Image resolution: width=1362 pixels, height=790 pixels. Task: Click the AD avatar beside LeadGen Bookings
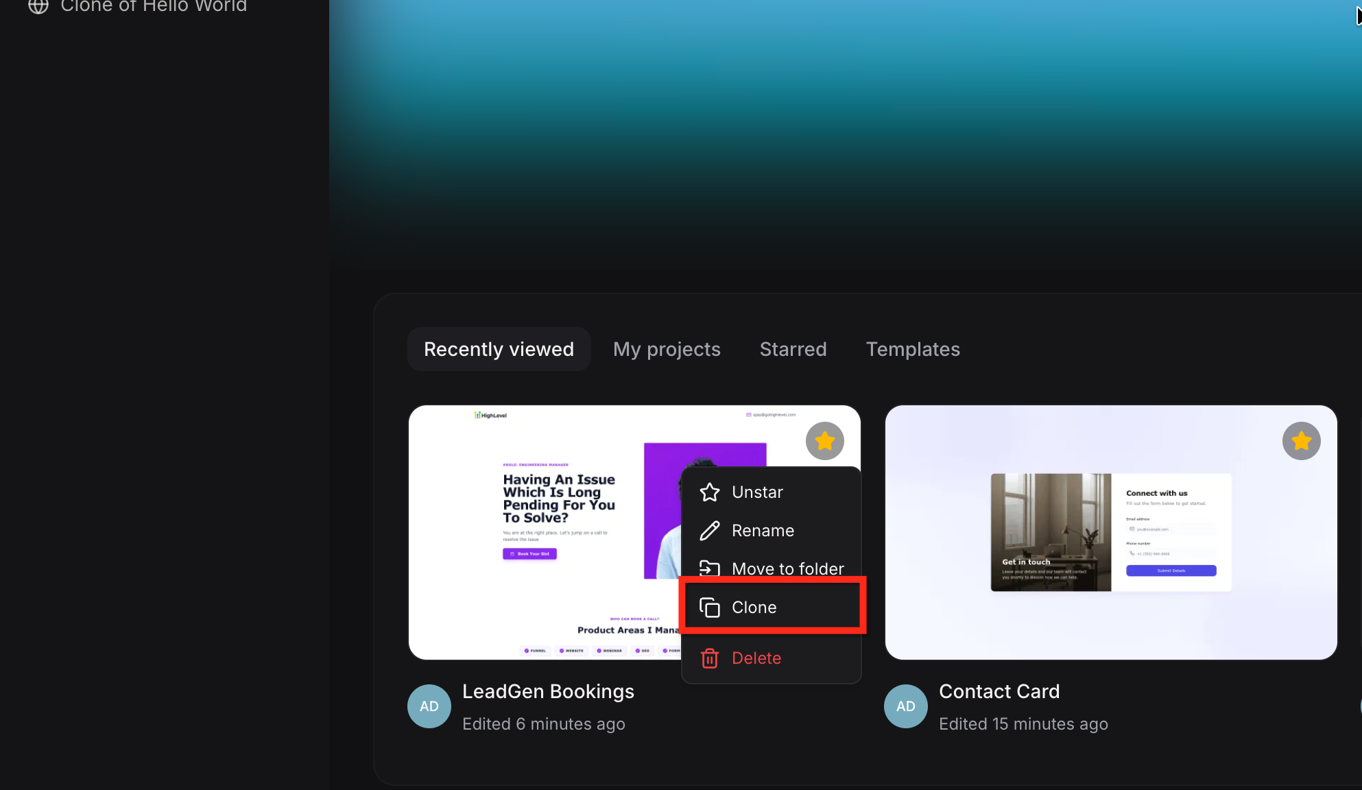429,706
